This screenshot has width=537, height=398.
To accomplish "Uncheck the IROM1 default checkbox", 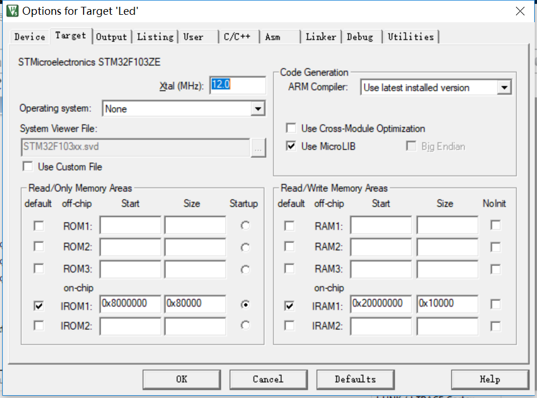I will click(x=38, y=304).
